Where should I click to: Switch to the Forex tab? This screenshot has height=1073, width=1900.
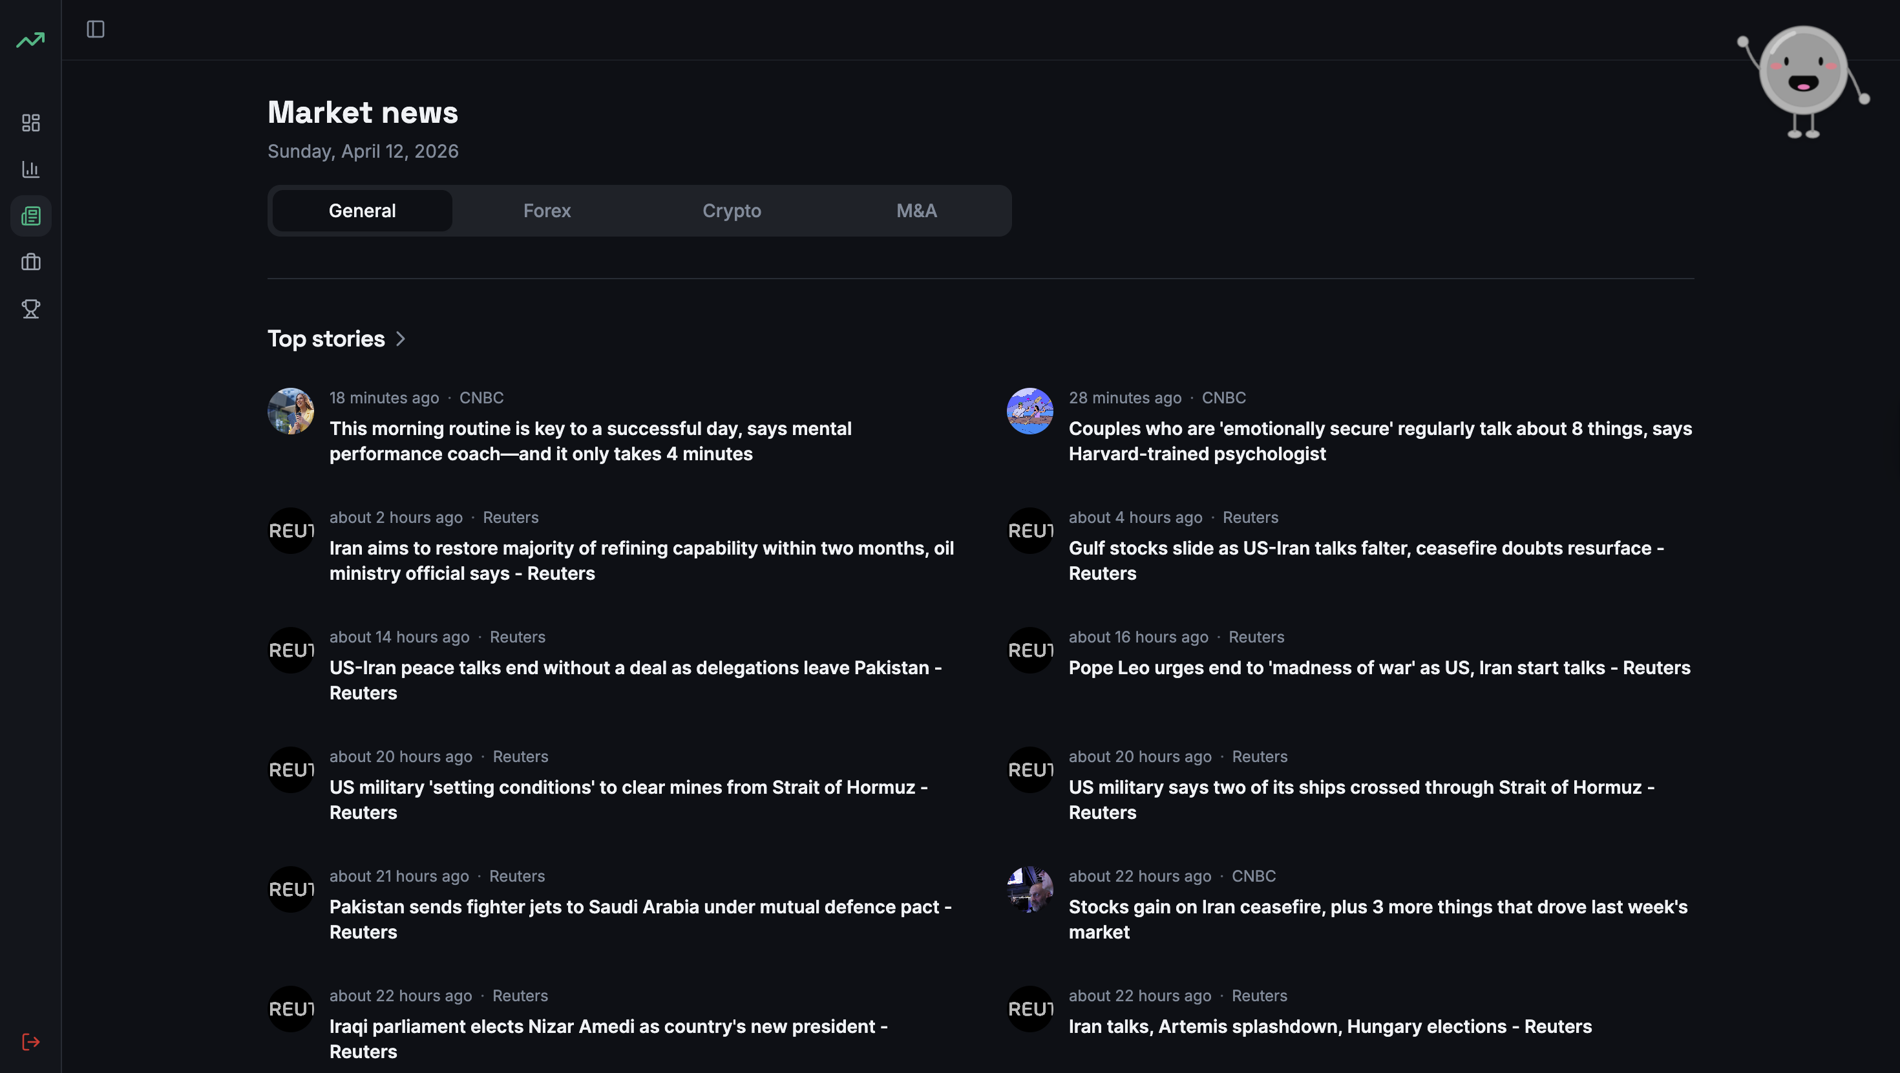[547, 211]
